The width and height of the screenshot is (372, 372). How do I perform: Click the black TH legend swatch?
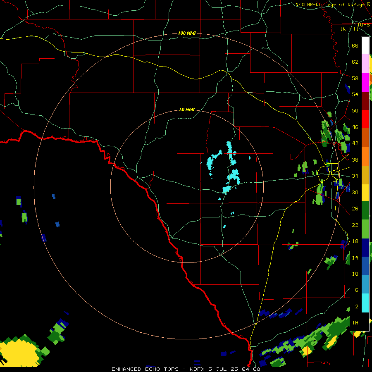365,321
